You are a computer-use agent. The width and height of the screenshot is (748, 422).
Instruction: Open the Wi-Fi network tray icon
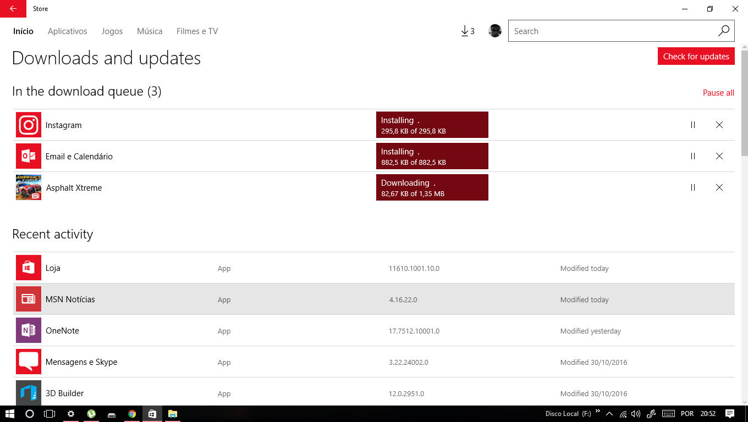click(x=623, y=414)
